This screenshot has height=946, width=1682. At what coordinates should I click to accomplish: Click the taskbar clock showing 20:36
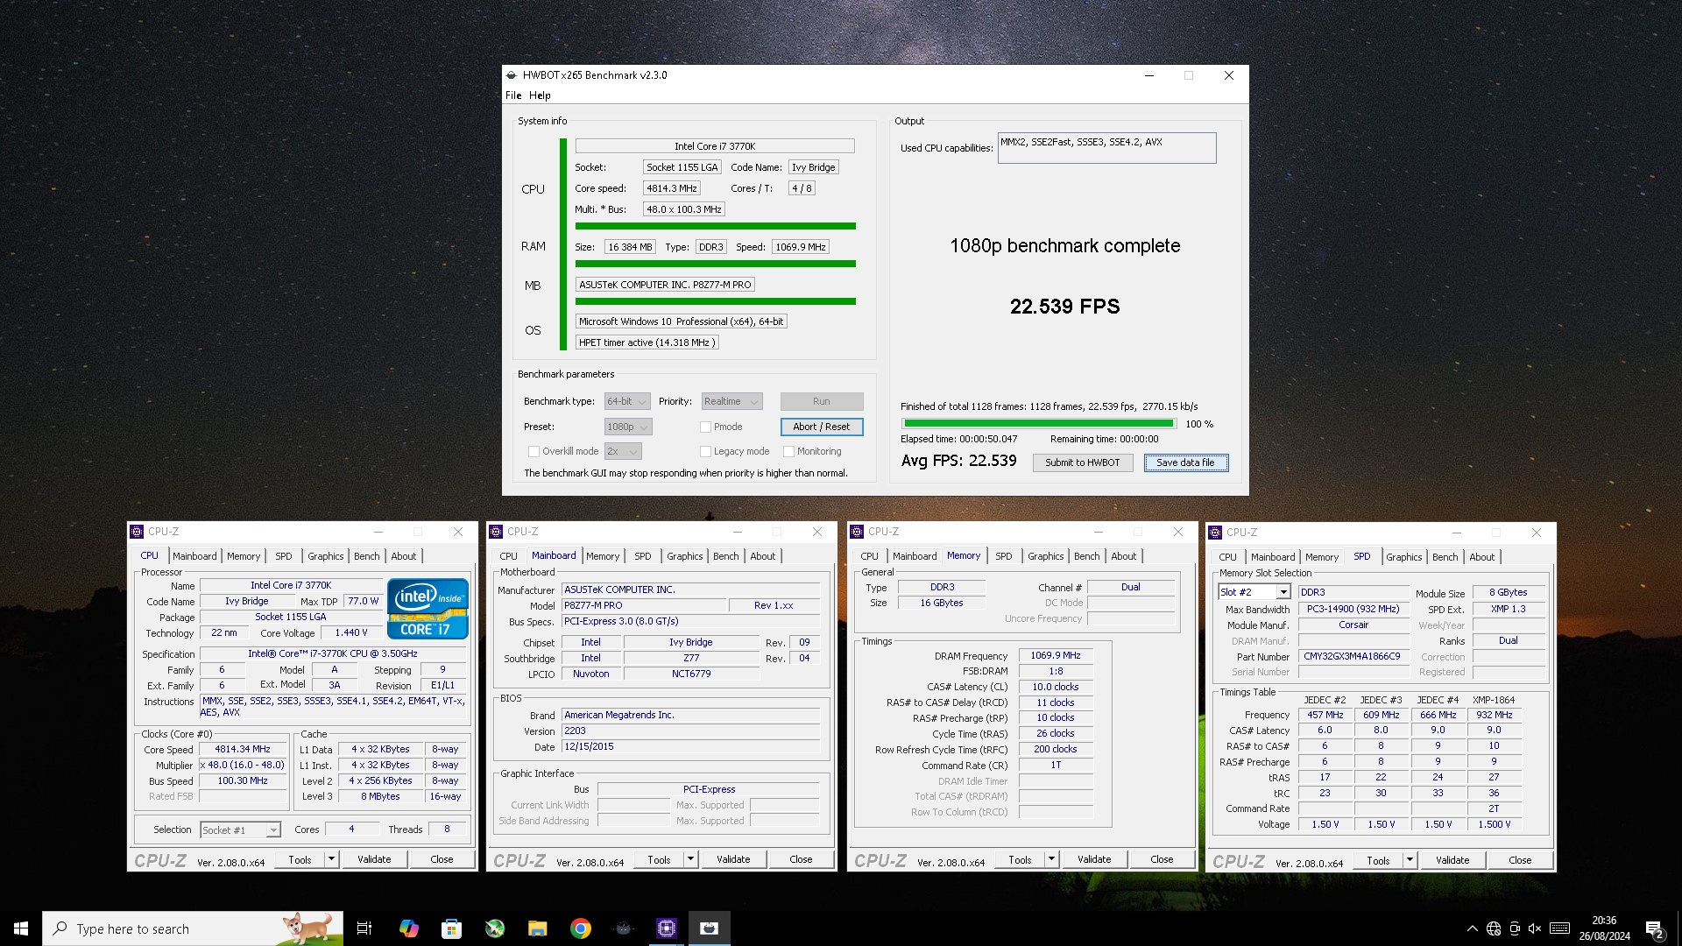tap(1605, 928)
